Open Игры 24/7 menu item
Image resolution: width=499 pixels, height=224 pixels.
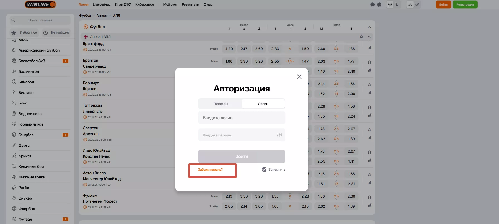pos(123,4)
